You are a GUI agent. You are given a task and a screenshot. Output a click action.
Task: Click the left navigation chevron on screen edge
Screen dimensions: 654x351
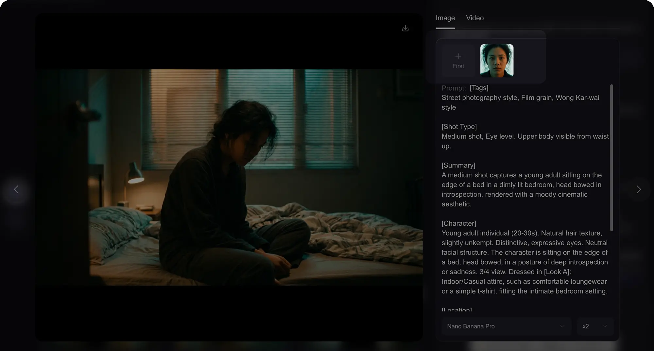click(16, 189)
